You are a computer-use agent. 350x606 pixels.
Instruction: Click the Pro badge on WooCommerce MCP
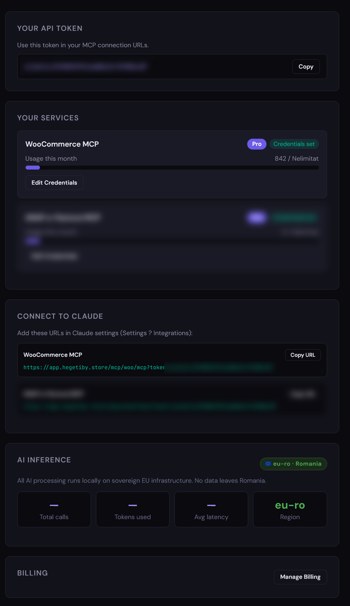click(x=256, y=144)
